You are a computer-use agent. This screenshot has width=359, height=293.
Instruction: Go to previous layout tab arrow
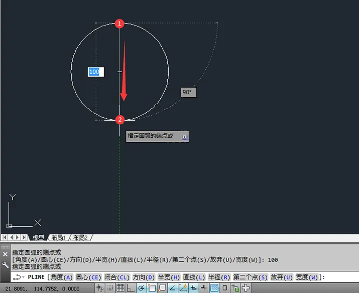click(x=11, y=237)
